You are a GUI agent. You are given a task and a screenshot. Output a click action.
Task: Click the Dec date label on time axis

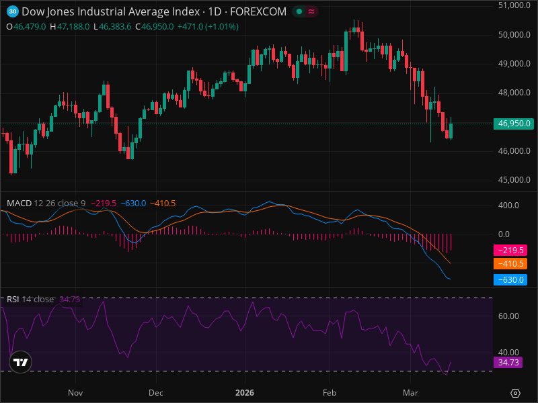tap(156, 393)
